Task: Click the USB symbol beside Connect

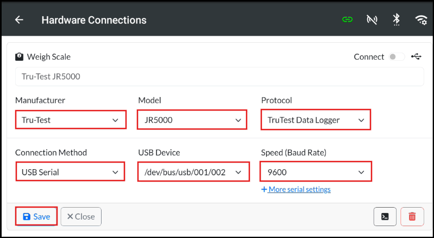Action: [416, 56]
